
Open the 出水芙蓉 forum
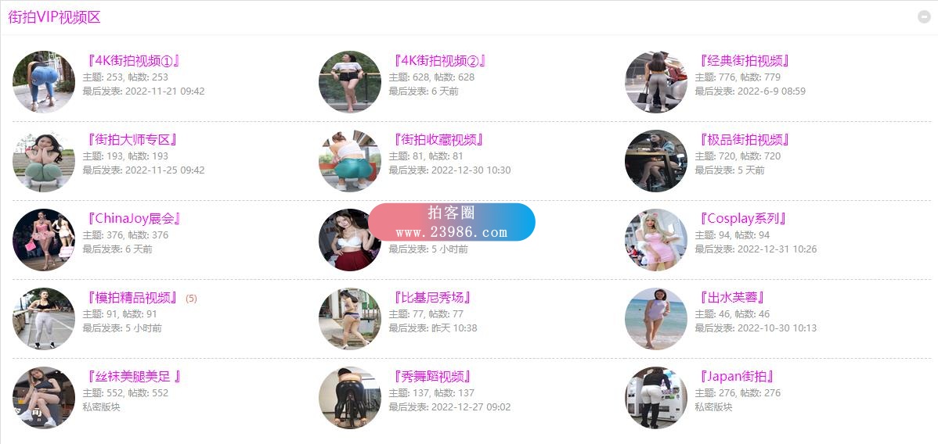(732, 298)
